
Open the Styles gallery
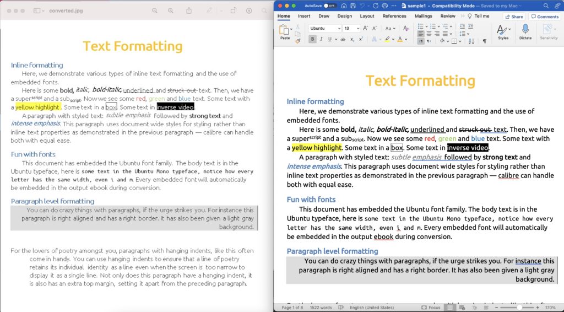[x=503, y=31]
